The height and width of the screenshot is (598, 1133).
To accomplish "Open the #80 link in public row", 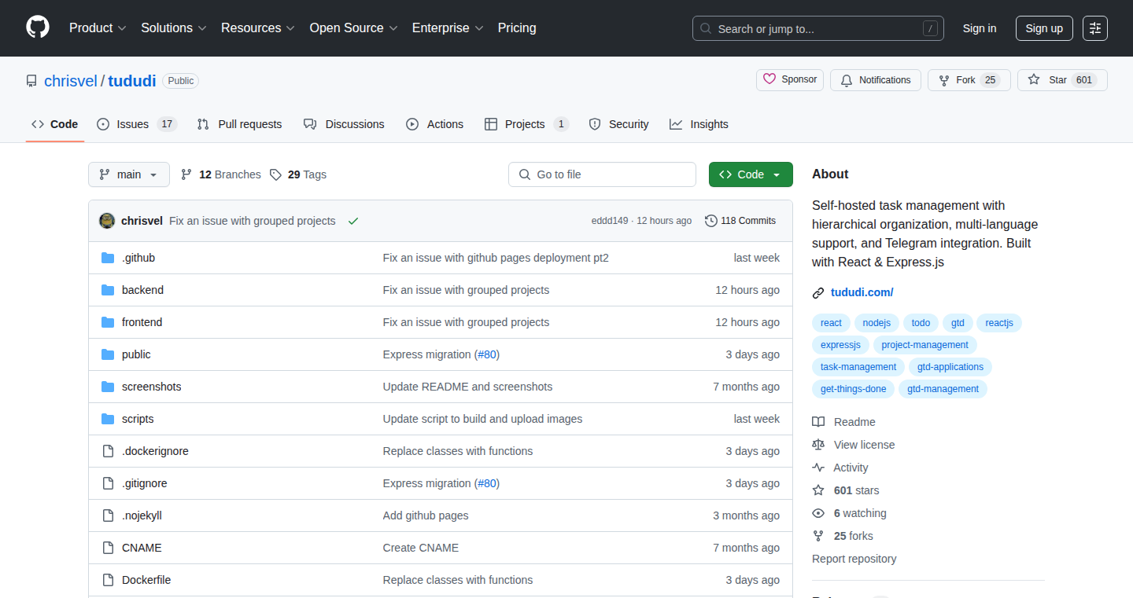I will [x=487, y=354].
